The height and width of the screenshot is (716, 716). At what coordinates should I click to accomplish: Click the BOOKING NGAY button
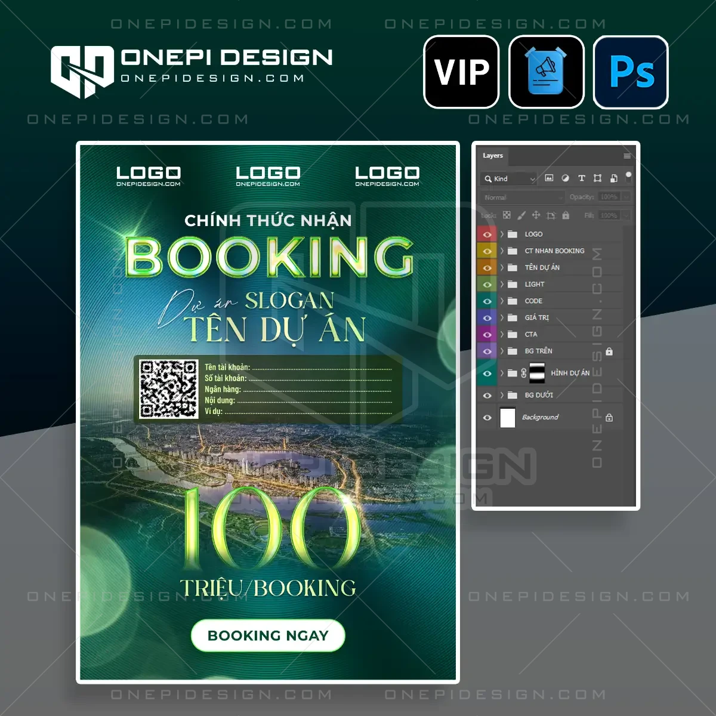[x=268, y=636]
